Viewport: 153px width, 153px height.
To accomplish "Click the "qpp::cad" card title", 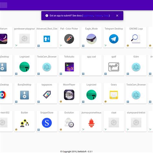I will click(x=91, y=57).
